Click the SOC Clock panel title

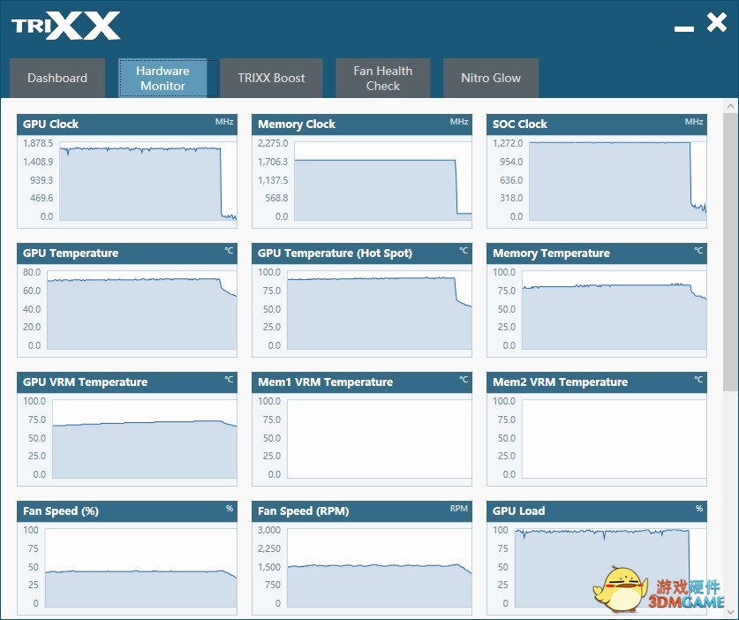pos(520,124)
